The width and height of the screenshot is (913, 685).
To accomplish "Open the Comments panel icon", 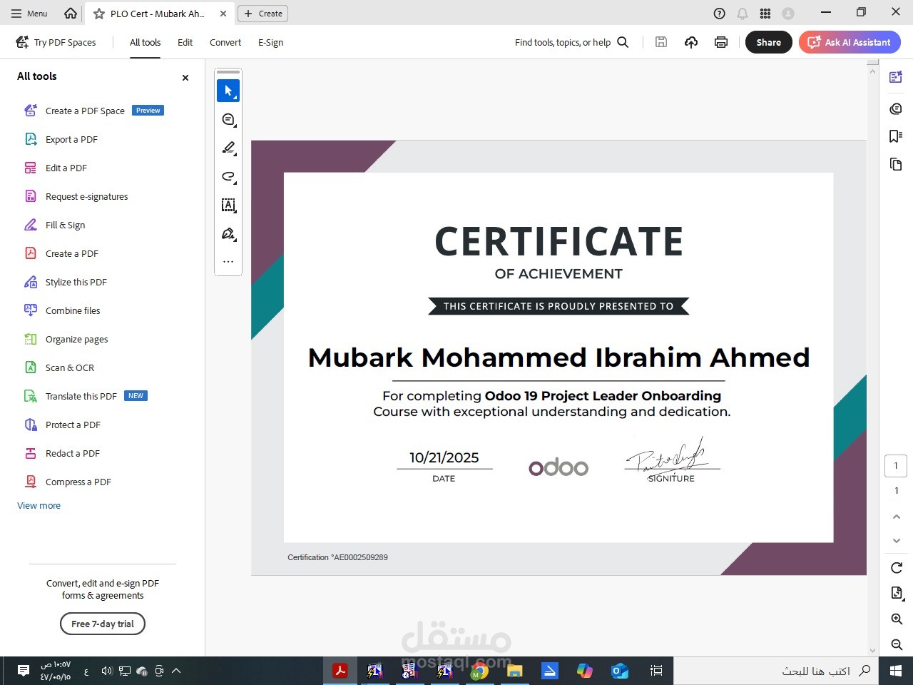I will (x=896, y=108).
